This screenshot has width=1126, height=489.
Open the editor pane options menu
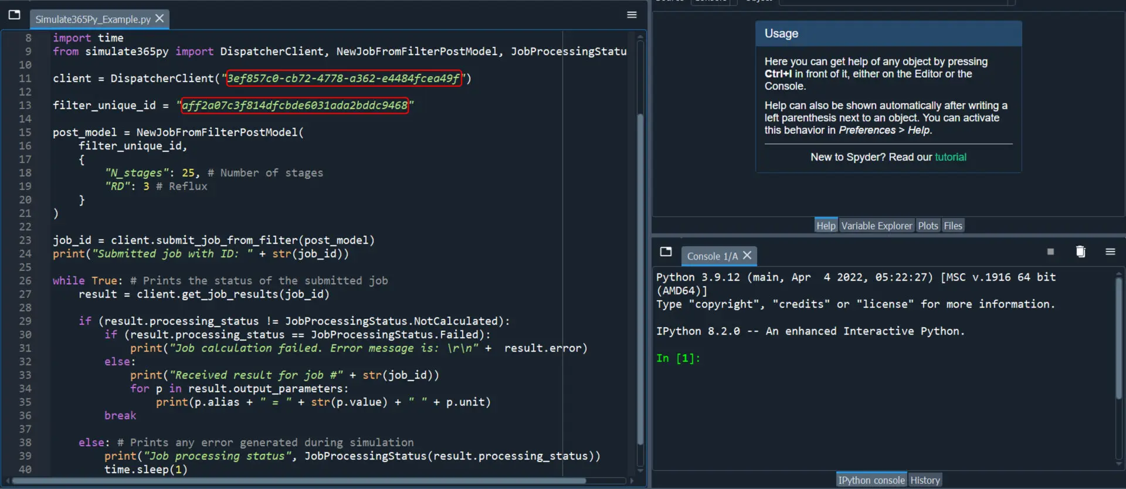click(632, 15)
